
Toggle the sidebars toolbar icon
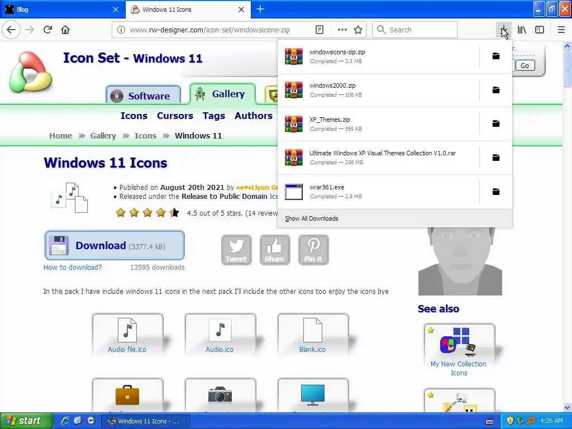pyautogui.click(x=540, y=30)
